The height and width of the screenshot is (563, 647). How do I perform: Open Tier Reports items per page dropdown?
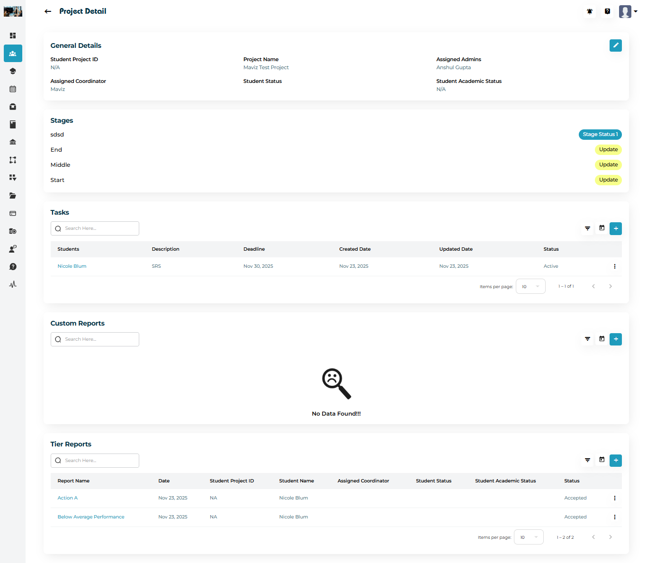point(529,537)
